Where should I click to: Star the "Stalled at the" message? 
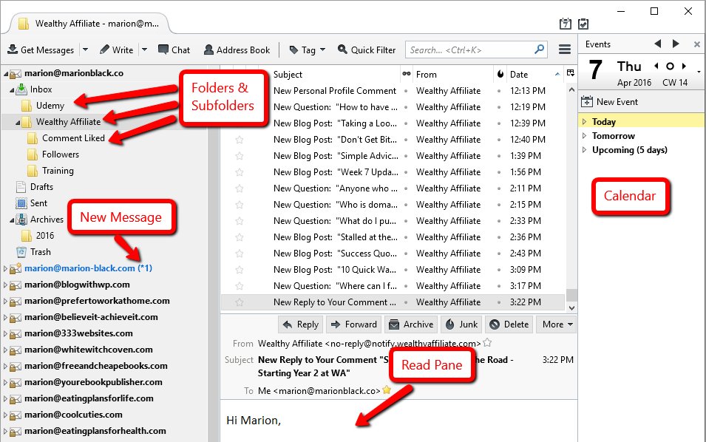tap(239, 237)
